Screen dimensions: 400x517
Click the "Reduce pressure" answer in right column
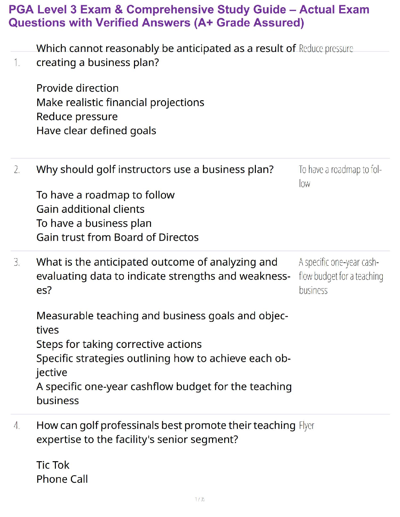(x=326, y=49)
